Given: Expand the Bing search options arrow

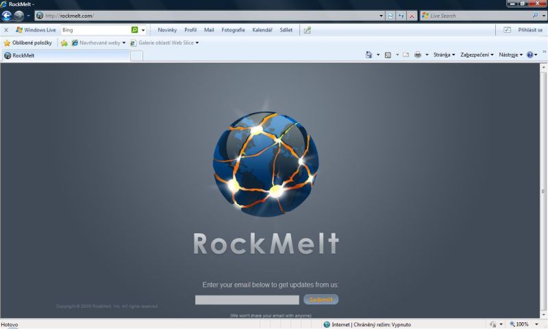Looking at the screenshot, I should click(x=143, y=30).
